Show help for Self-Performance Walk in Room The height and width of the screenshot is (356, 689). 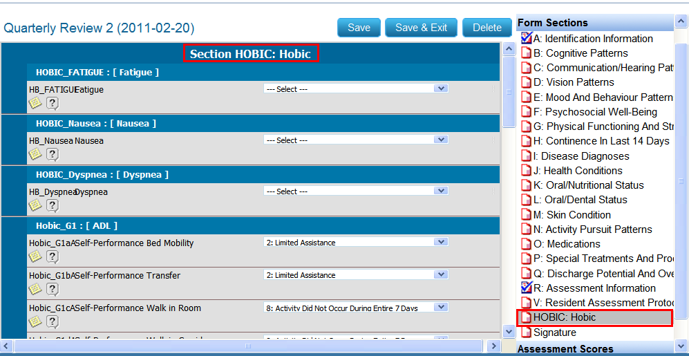53,321
